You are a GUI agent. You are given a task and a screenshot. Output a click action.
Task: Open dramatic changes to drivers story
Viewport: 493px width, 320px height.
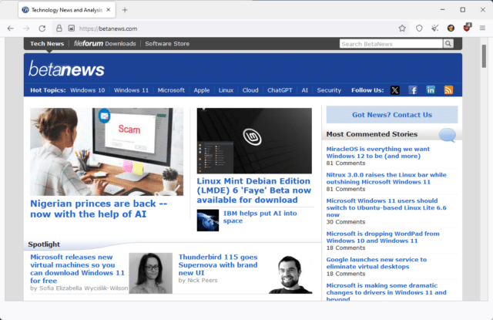386,292
